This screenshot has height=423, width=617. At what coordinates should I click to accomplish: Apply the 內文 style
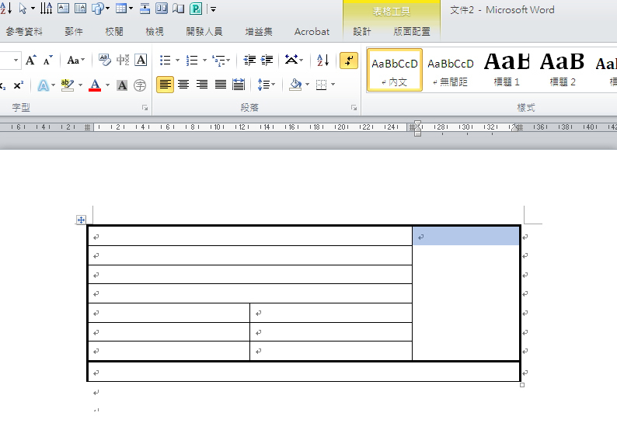click(395, 70)
